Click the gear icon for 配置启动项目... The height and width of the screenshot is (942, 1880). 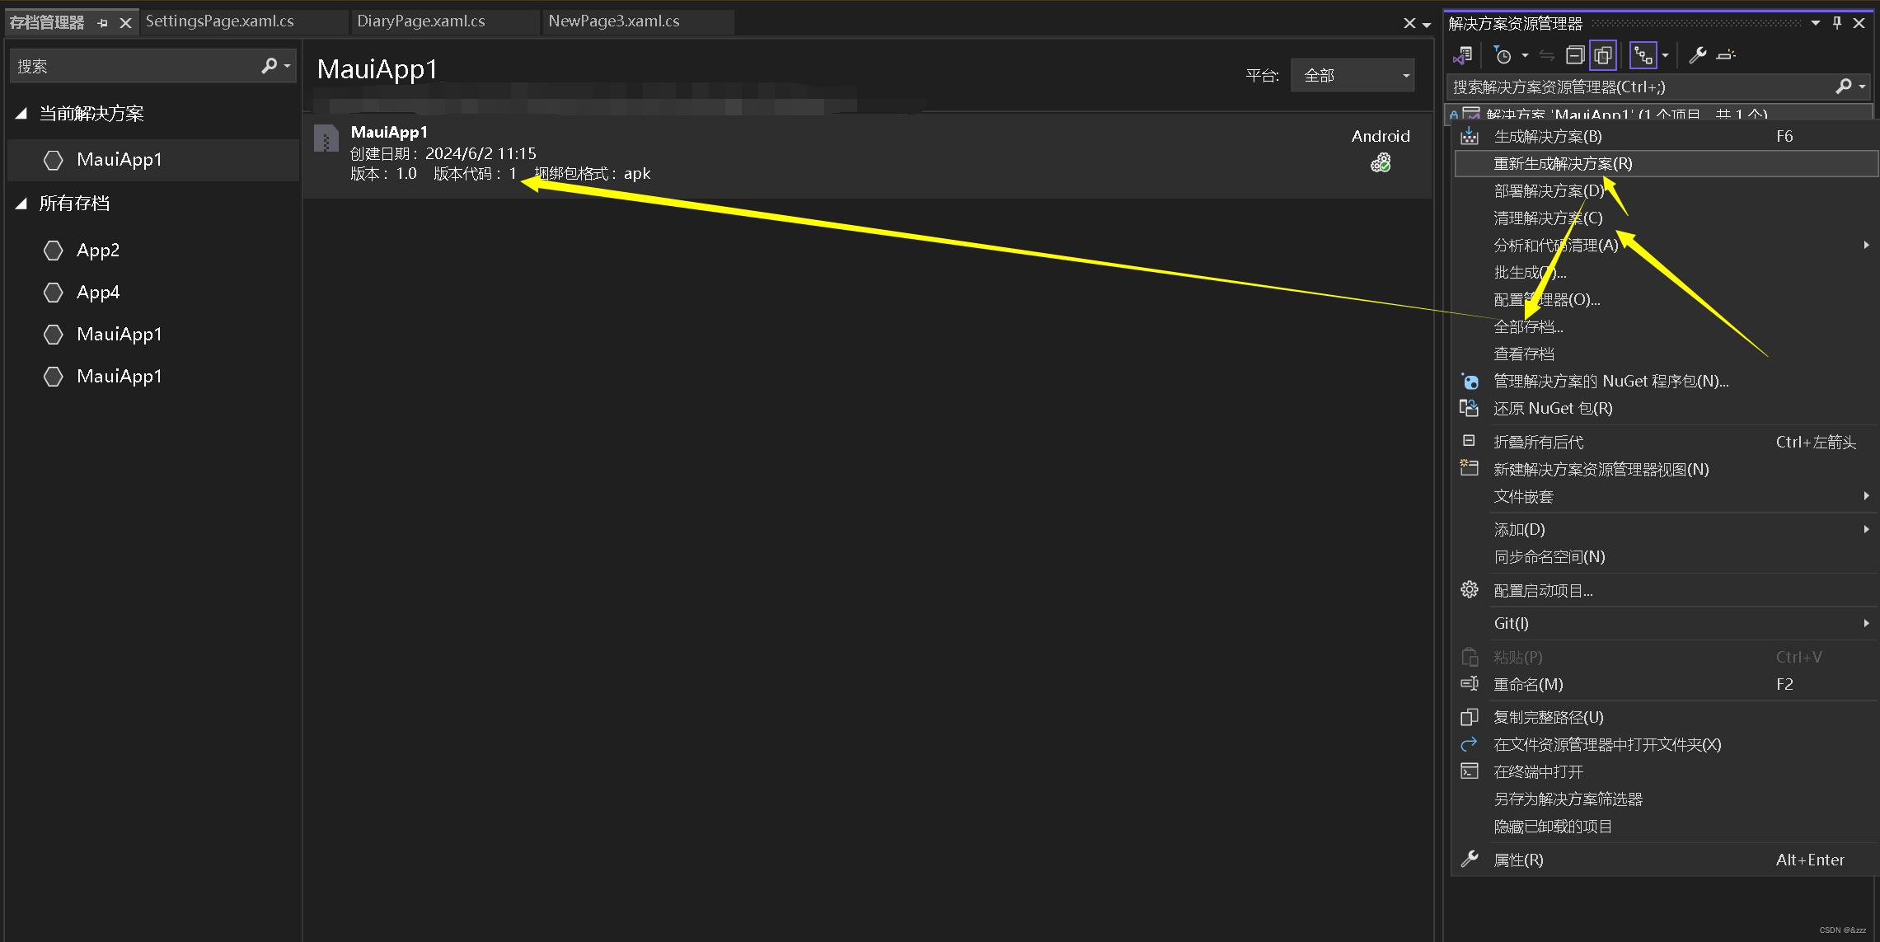(x=1470, y=590)
